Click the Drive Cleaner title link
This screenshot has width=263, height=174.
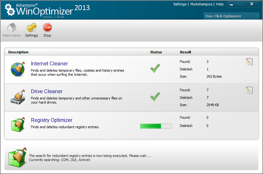click(47, 91)
